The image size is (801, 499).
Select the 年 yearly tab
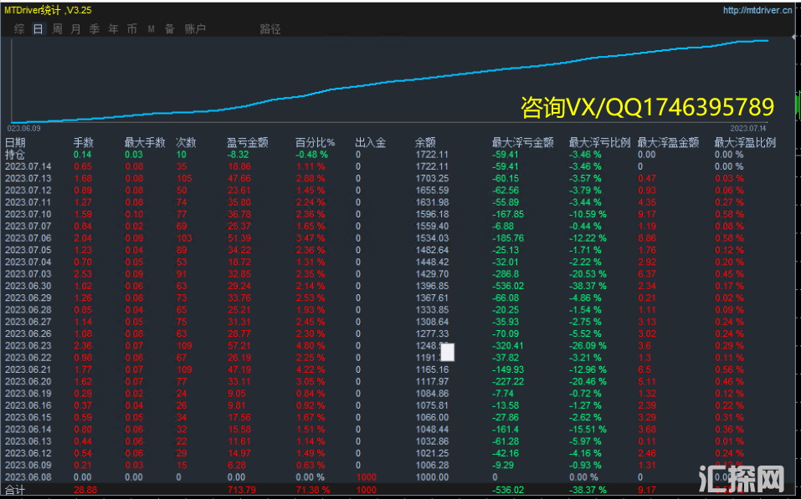(x=113, y=29)
